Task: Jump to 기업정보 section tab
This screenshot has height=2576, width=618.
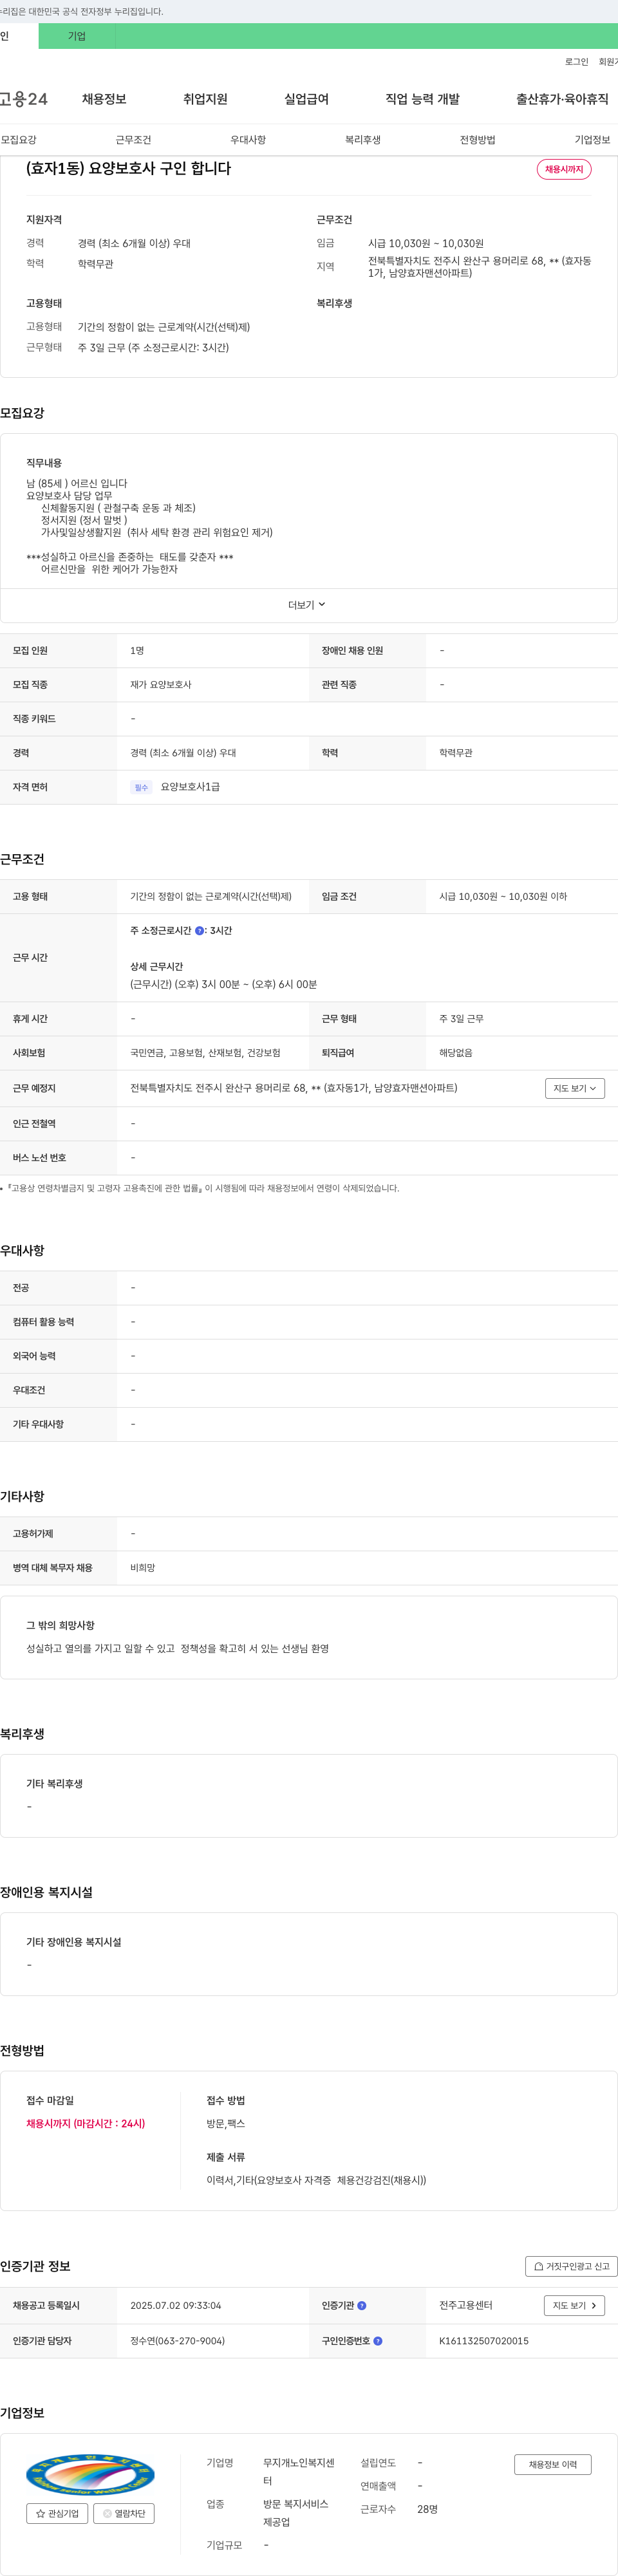Action: click(592, 140)
